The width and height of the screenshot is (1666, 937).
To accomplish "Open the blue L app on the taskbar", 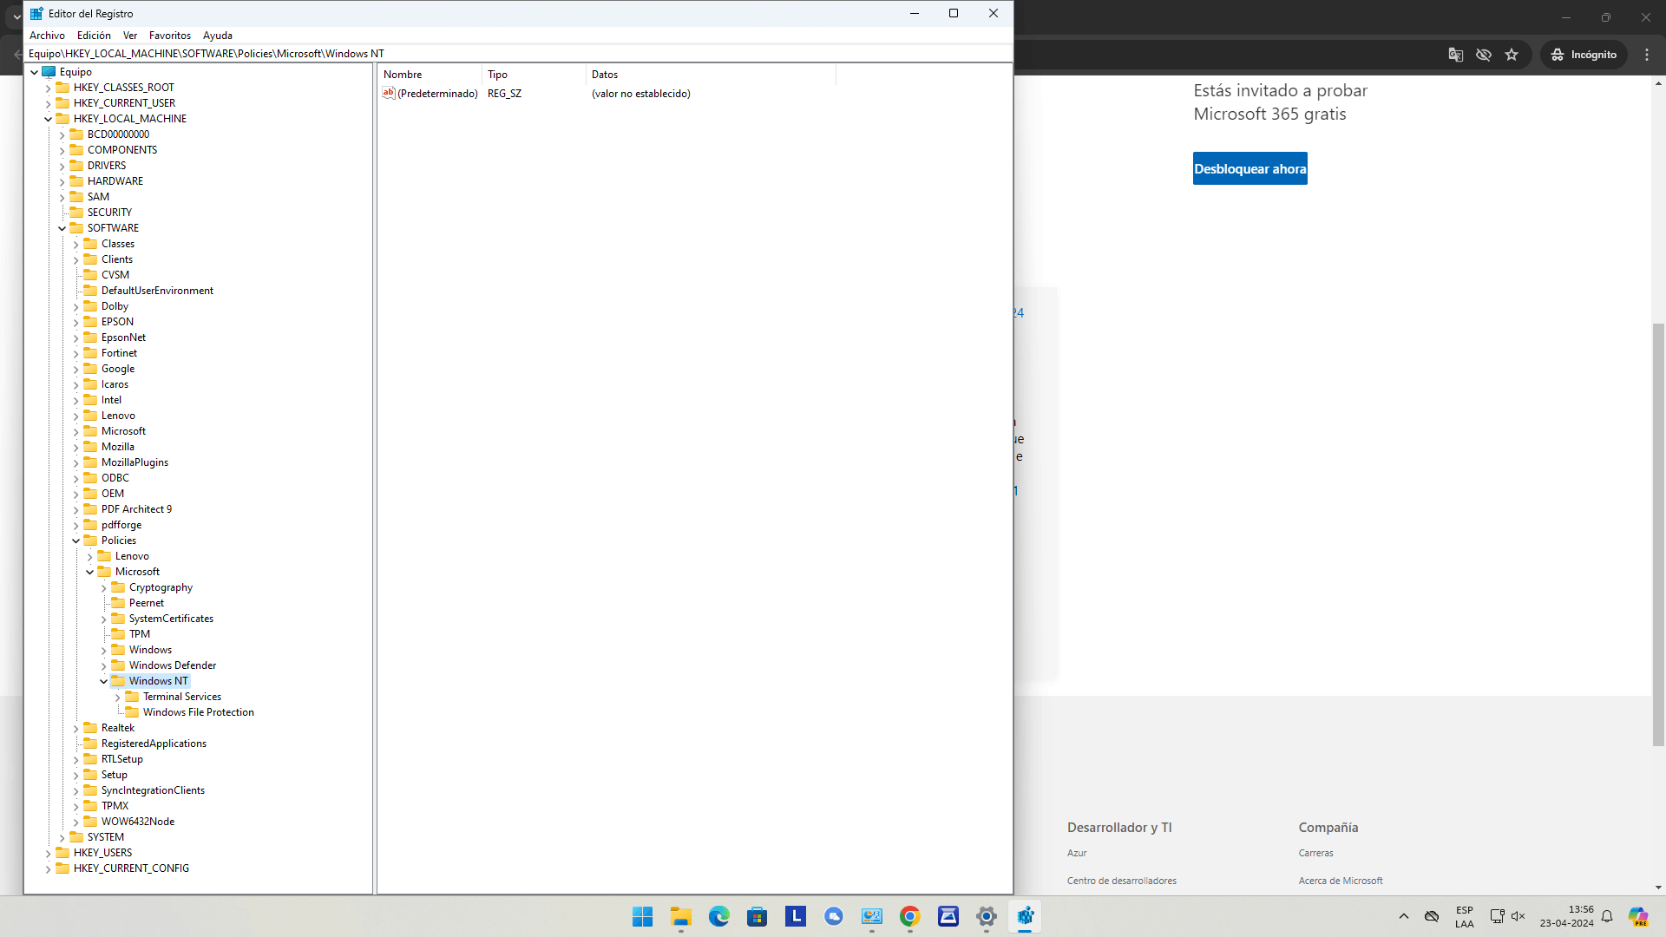I will [795, 916].
